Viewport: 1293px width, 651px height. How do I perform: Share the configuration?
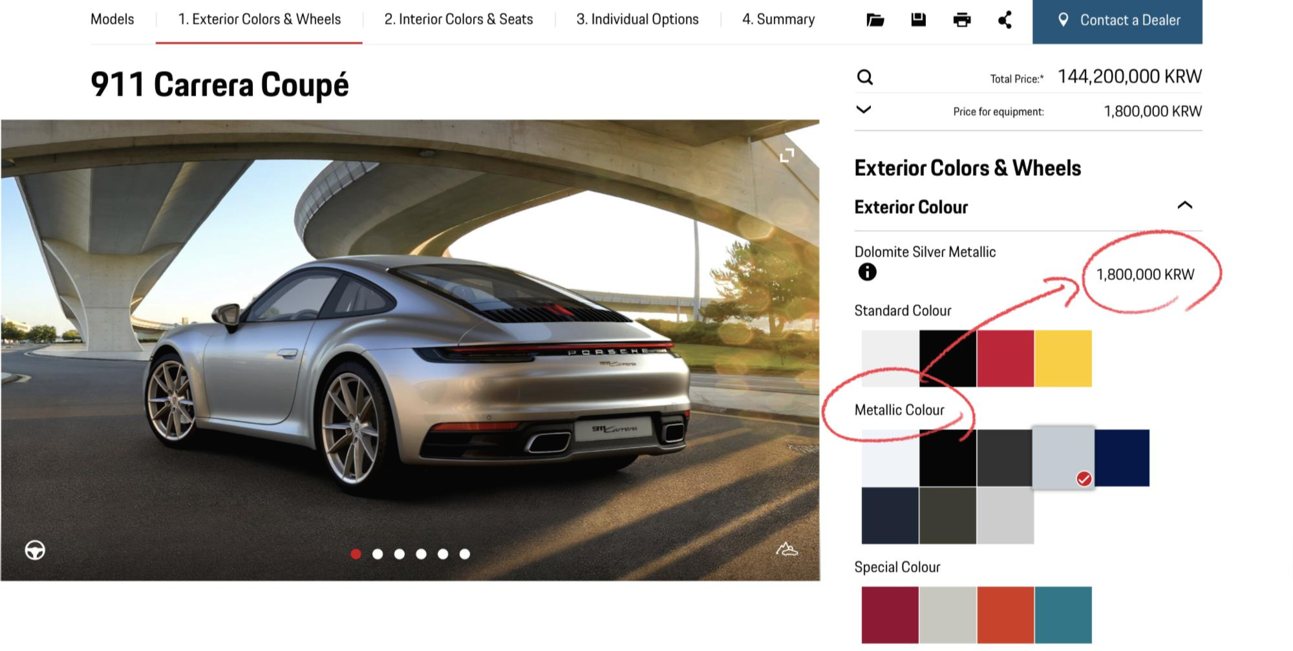pos(1005,20)
